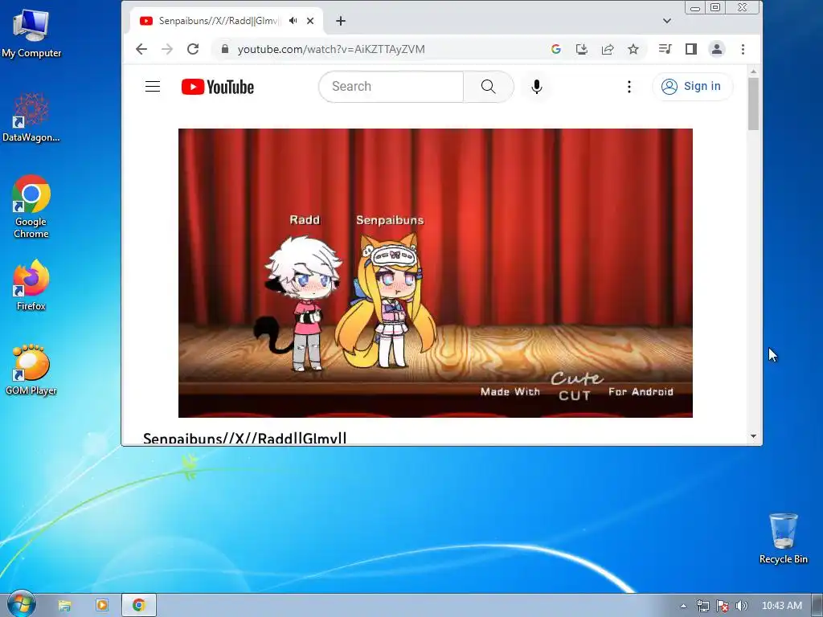Go to YouTube home via logo

click(217, 87)
